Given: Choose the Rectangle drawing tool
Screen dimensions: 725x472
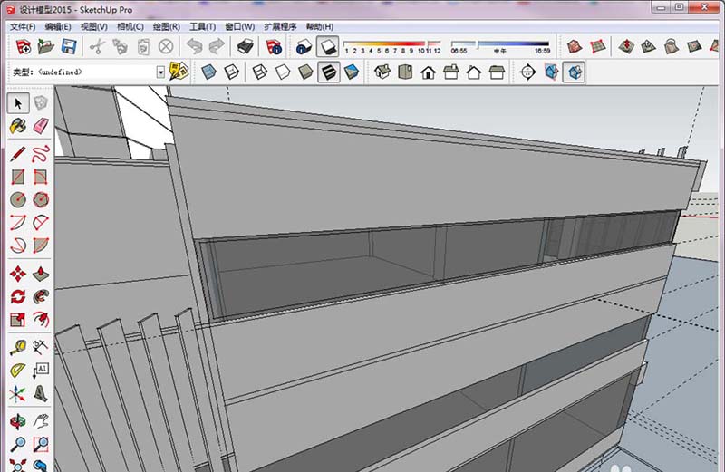Looking at the screenshot, I should pos(18,177).
